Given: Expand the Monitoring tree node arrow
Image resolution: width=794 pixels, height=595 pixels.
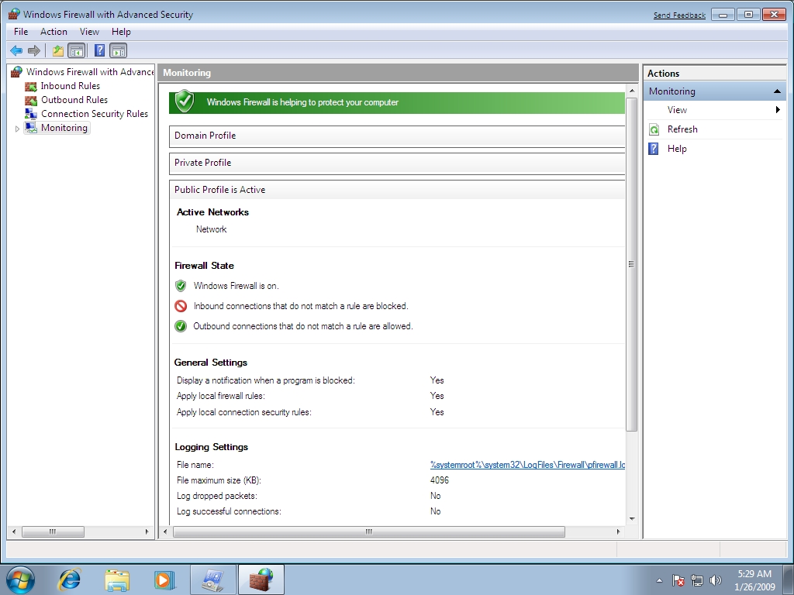Looking at the screenshot, I should click(17, 129).
